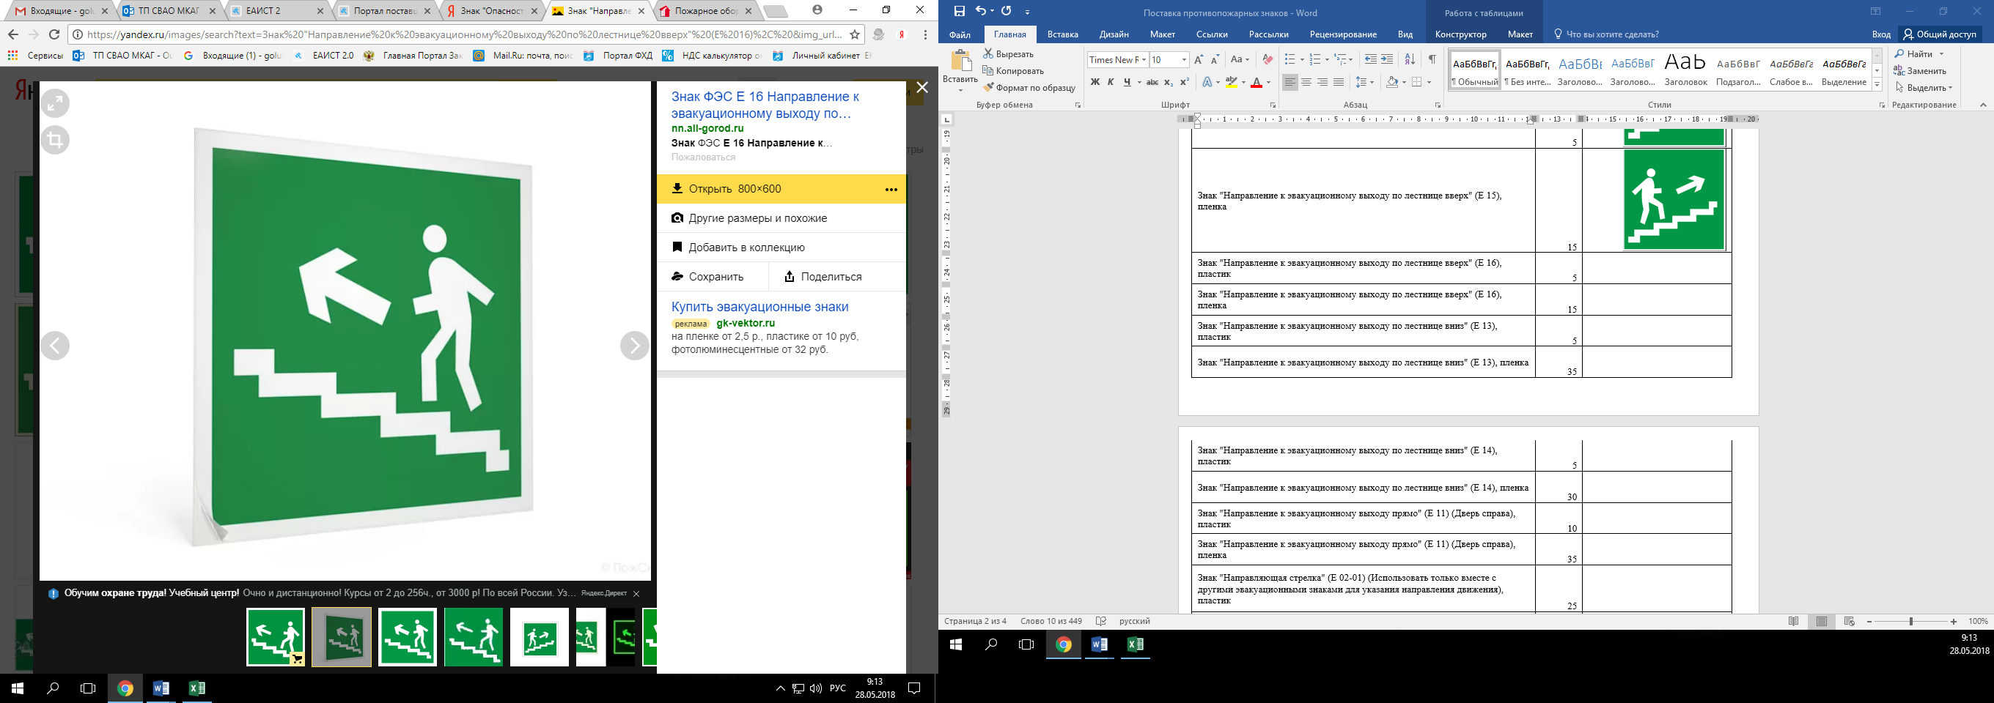Toggle bold formatting in Word ribbon
Image resolution: width=1994 pixels, height=703 pixels.
tap(1095, 82)
